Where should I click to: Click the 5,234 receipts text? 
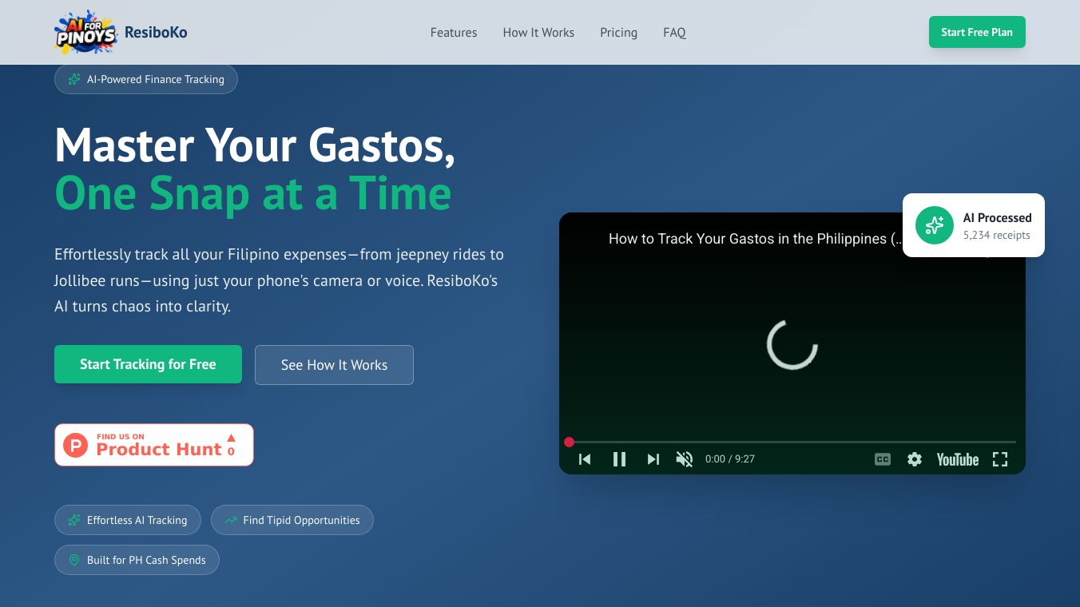point(996,236)
